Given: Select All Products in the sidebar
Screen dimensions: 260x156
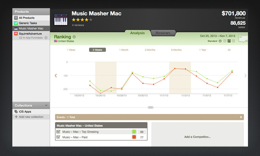Looking at the screenshot, I should (31, 18).
